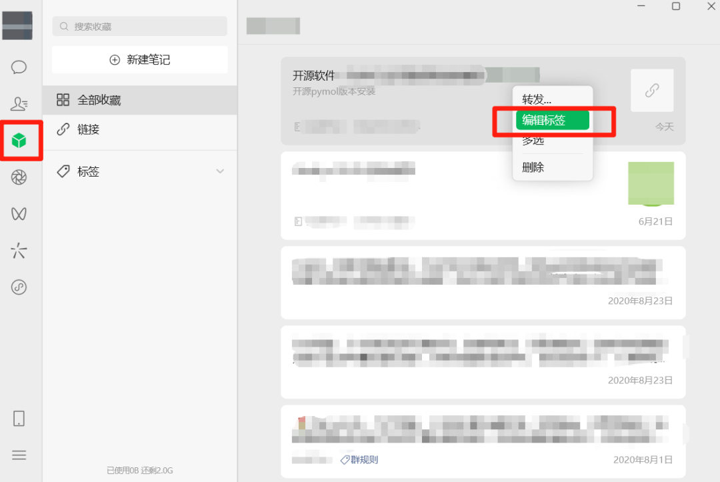Click the grid icon beside 全部收藏
This screenshot has height=482, width=720.
[63, 99]
